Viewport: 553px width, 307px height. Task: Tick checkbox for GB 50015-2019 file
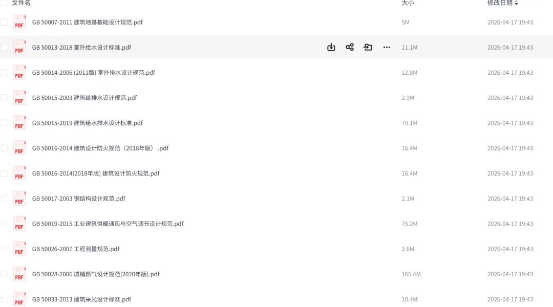pyautogui.click(x=5, y=123)
